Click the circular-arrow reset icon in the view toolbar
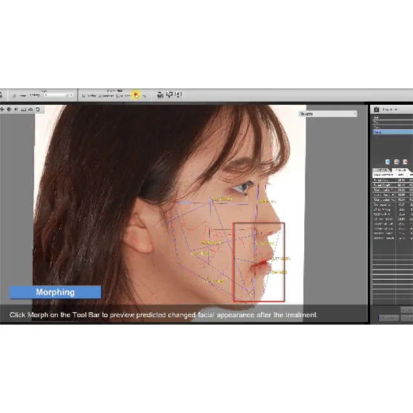Screen dimensions: 413x413 coord(38,109)
